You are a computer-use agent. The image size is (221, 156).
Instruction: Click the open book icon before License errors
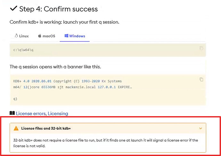pyautogui.click(x=12, y=113)
